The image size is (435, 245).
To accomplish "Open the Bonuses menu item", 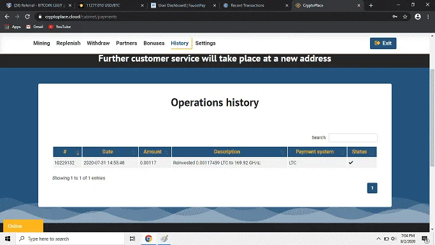I will tap(154, 43).
